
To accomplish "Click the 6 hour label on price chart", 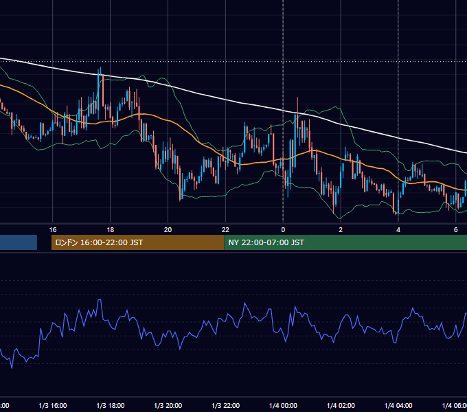I will 456,229.
